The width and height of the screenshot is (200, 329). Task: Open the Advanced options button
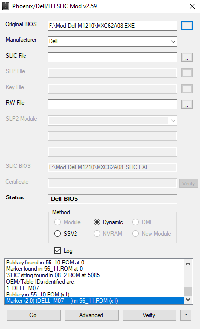92,315
